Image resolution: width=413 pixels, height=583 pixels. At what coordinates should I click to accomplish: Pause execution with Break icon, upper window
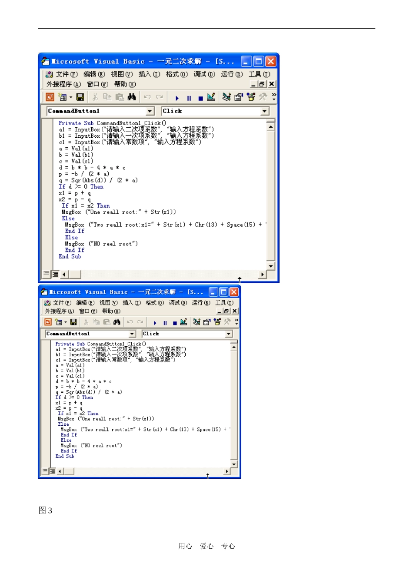click(189, 98)
